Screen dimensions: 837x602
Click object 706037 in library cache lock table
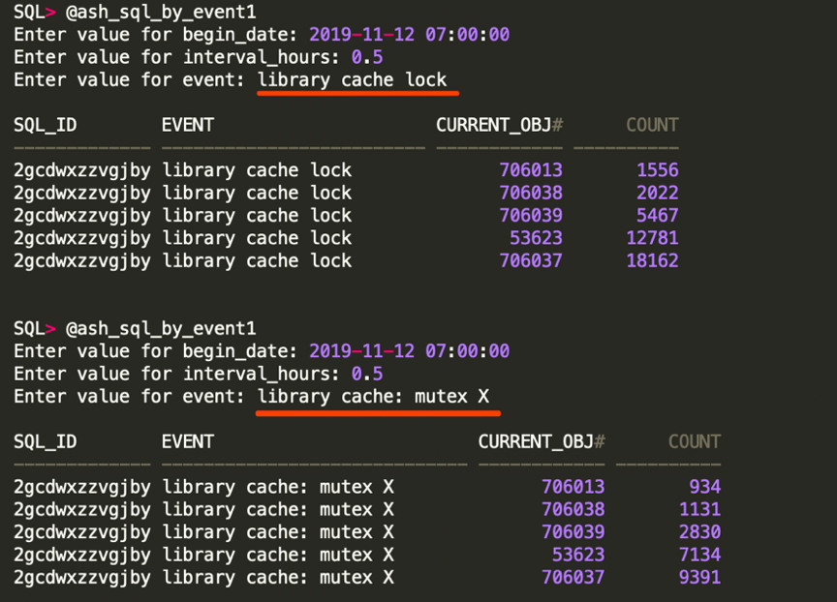coord(530,260)
